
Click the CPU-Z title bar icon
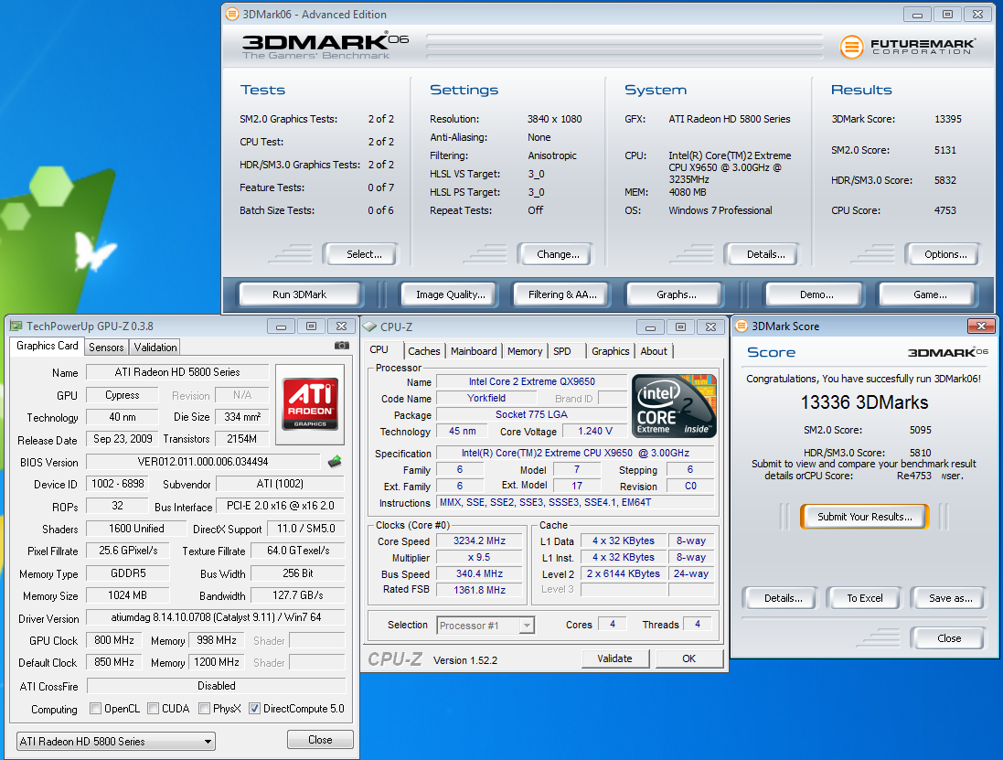[x=369, y=326]
